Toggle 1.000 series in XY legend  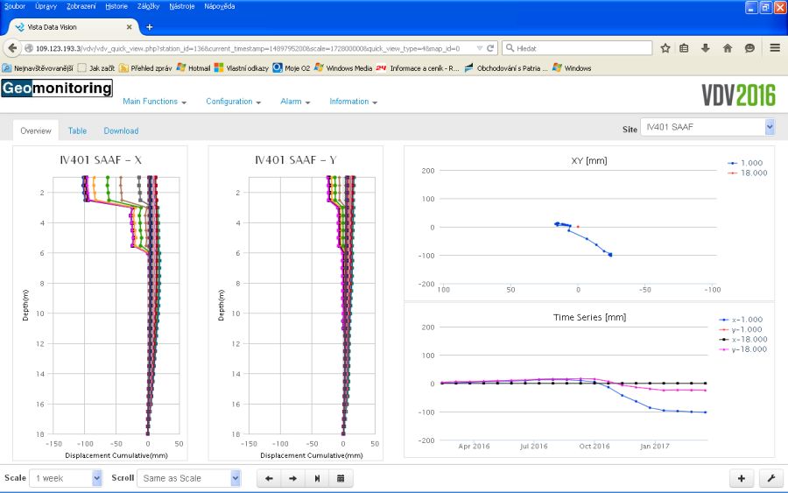coord(745,163)
